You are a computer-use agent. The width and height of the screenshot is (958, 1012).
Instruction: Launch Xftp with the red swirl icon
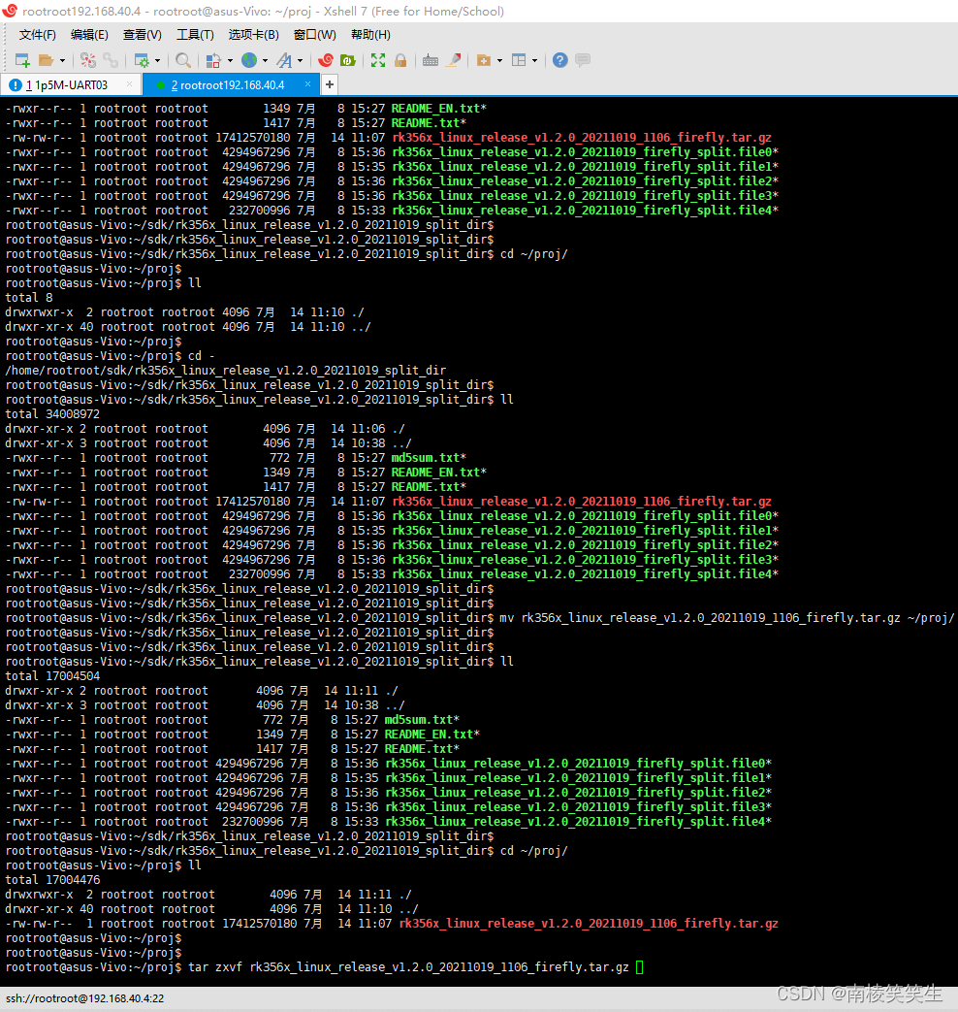[x=326, y=61]
